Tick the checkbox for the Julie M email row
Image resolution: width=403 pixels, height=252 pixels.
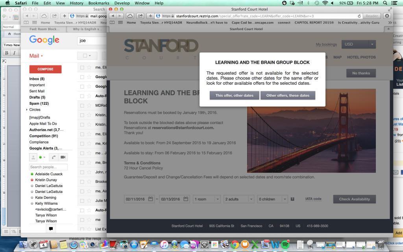(x=82, y=201)
